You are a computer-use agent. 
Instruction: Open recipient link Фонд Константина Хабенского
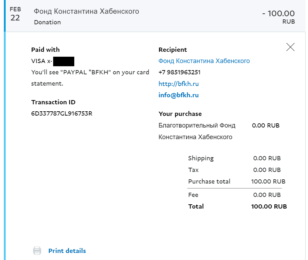(x=204, y=61)
